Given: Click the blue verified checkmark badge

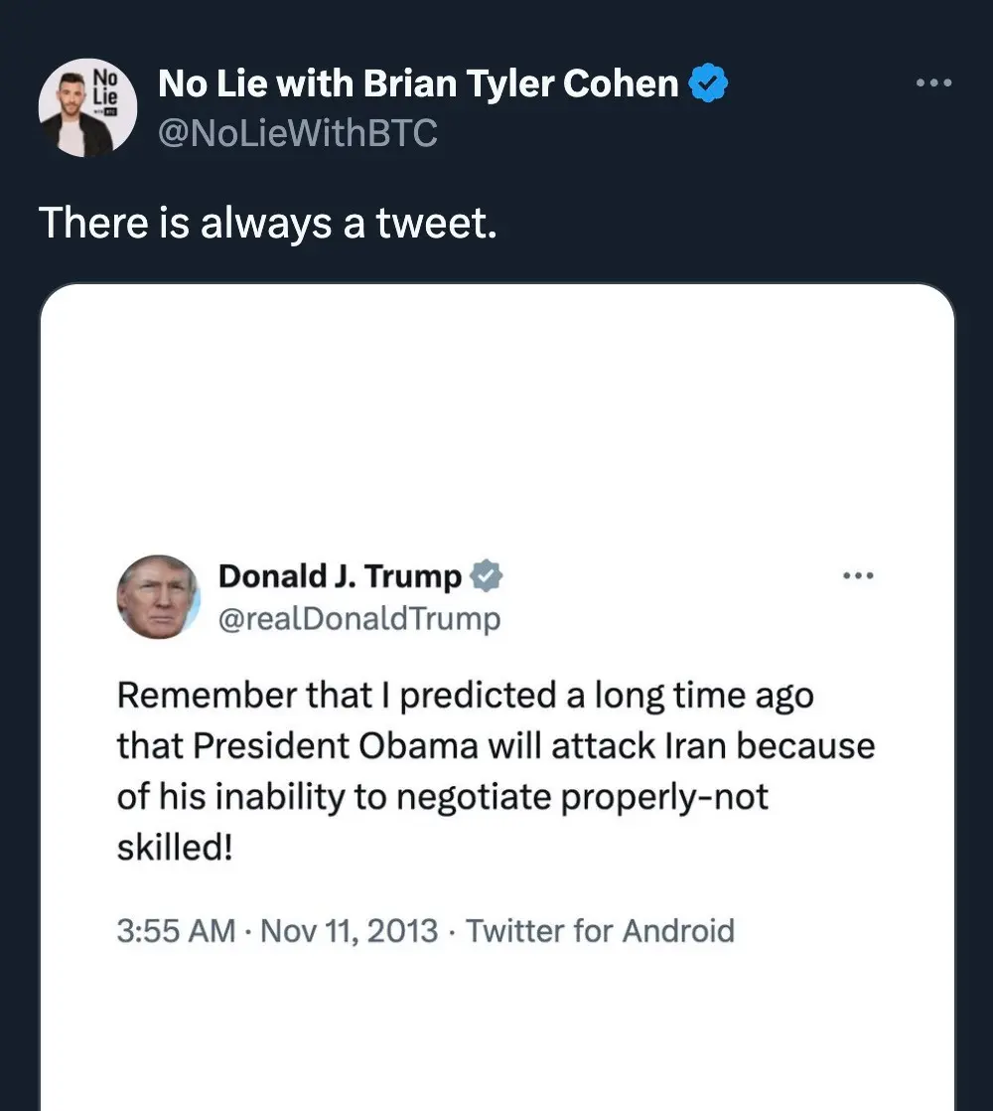Looking at the screenshot, I should [709, 85].
